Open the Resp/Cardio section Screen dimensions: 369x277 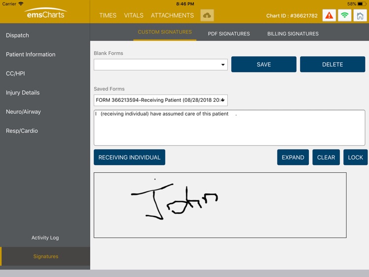(22, 130)
